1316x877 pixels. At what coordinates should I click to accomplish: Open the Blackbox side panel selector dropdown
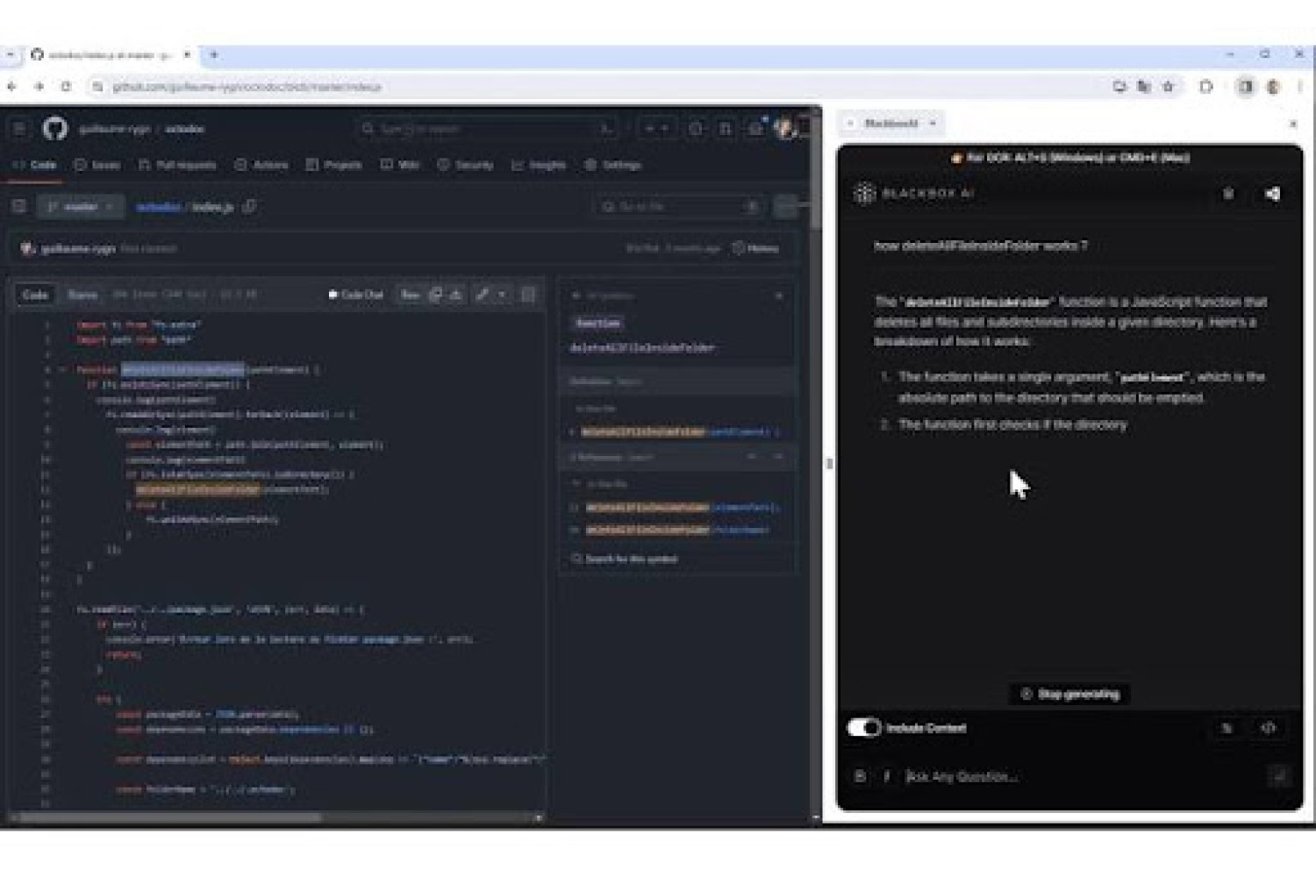coord(893,124)
